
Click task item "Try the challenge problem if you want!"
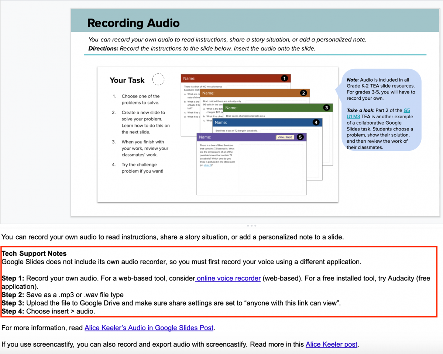click(x=142, y=168)
